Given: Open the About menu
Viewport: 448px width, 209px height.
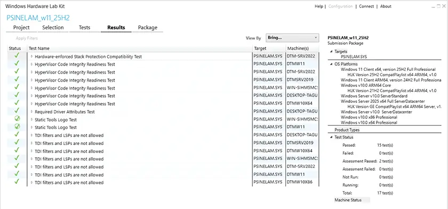Looking at the screenshot, I should (x=386, y=6).
